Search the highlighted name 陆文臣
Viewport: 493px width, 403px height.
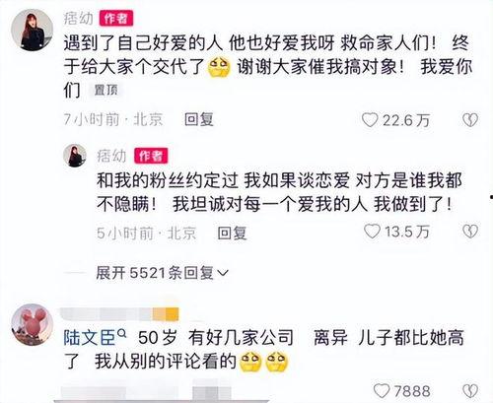pyautogui.click(x=90, y=338)
